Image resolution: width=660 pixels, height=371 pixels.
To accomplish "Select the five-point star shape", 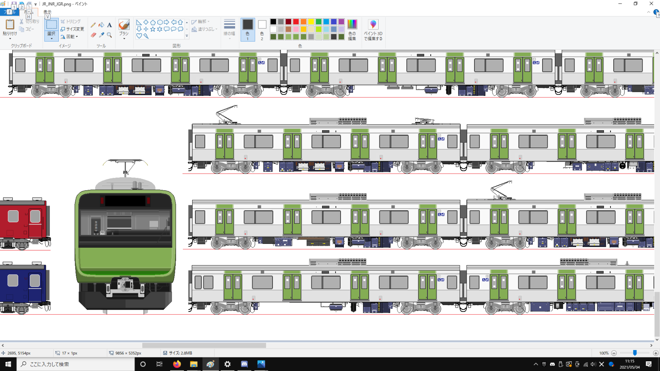I will click(x=153, y=29).
